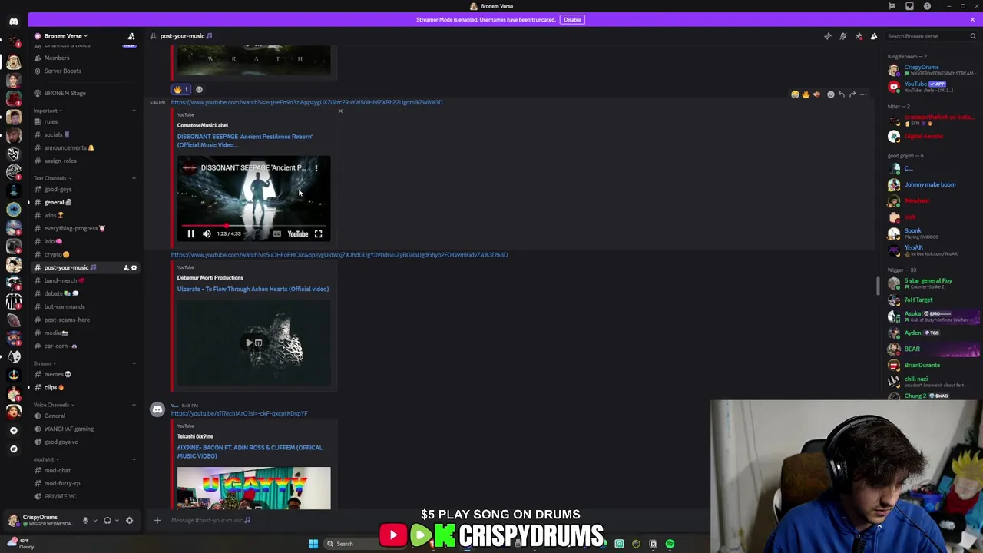
Task: Click the wave reaction with count 1
Action: [x=182, y=90]
